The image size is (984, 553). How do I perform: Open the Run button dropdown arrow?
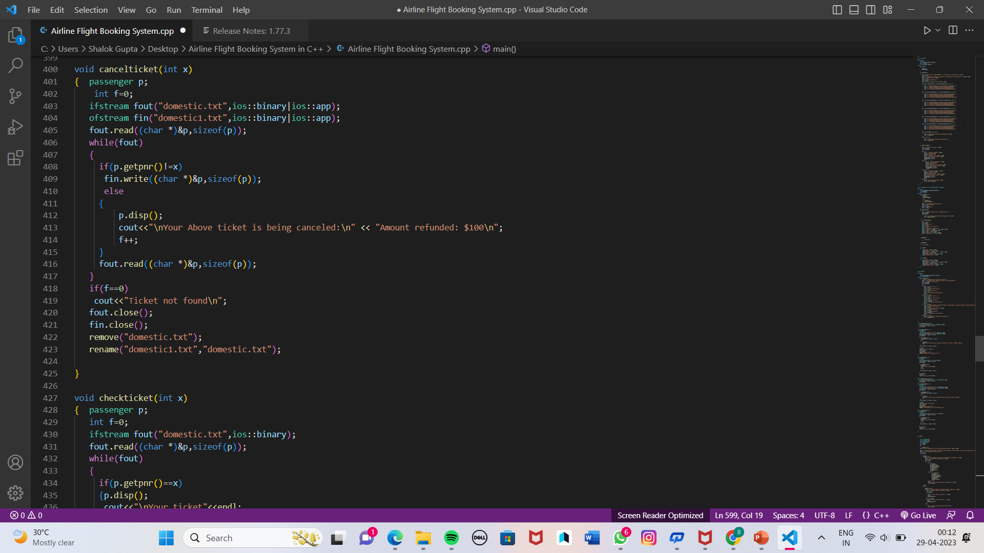tap(937, 30)
